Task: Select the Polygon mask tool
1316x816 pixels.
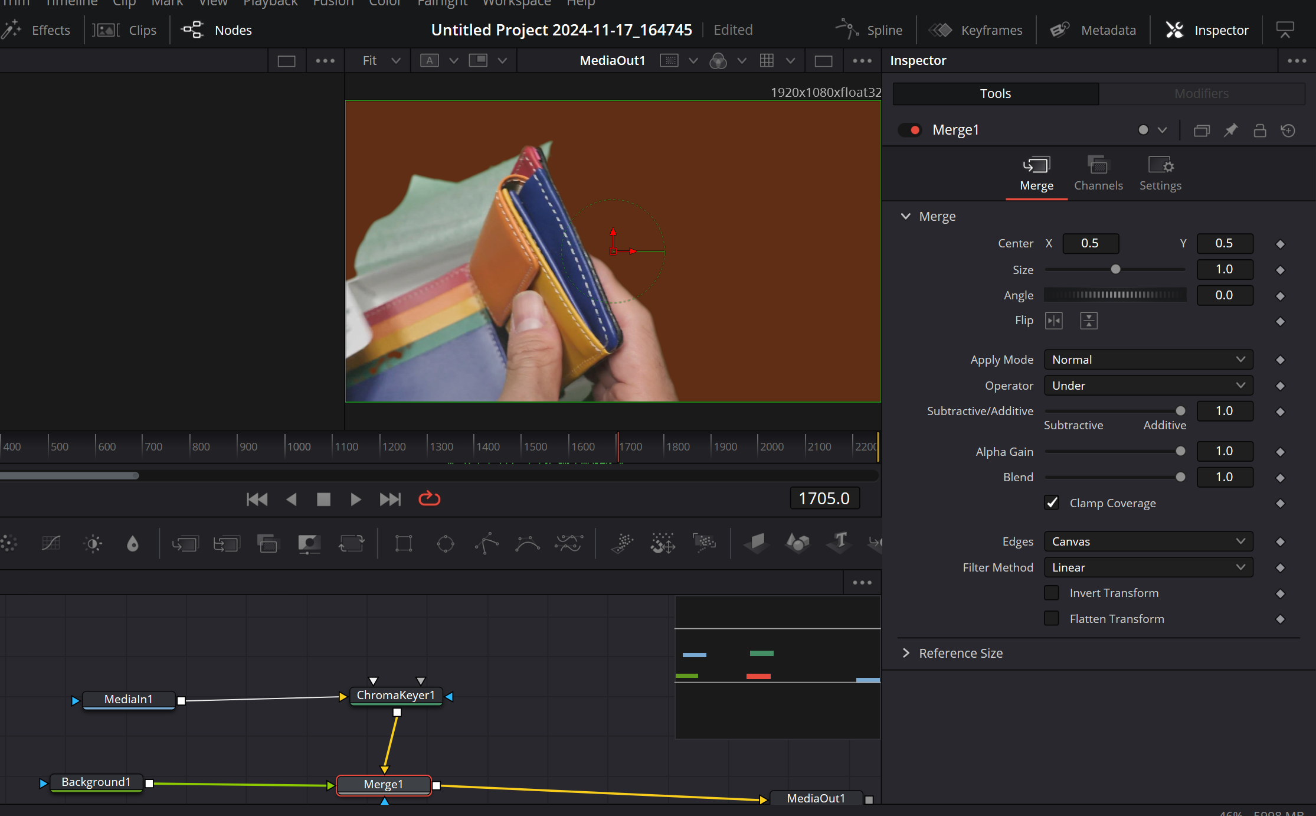Action: (487, 543)
